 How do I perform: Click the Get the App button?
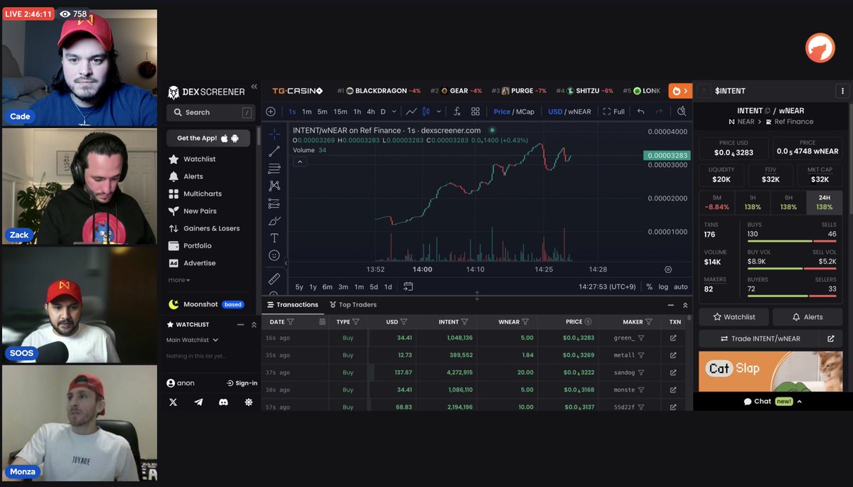(x=208, y=138)
